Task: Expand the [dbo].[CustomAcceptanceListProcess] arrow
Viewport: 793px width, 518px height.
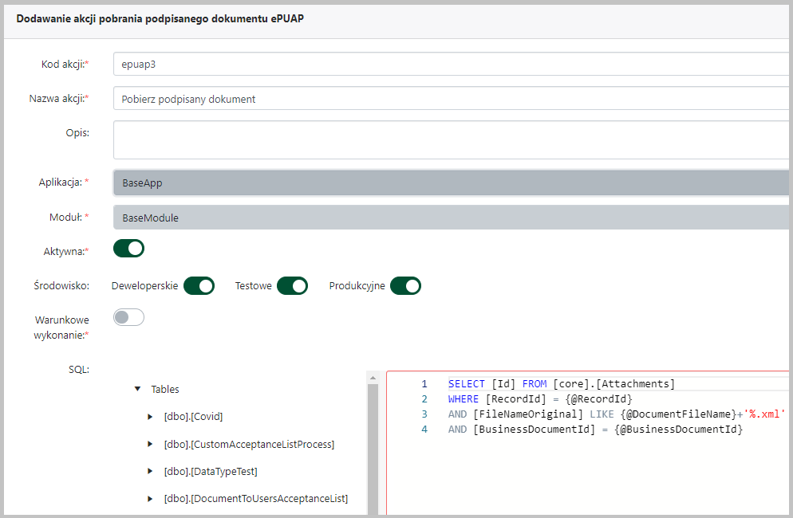Action: click(x=150, y=444)
